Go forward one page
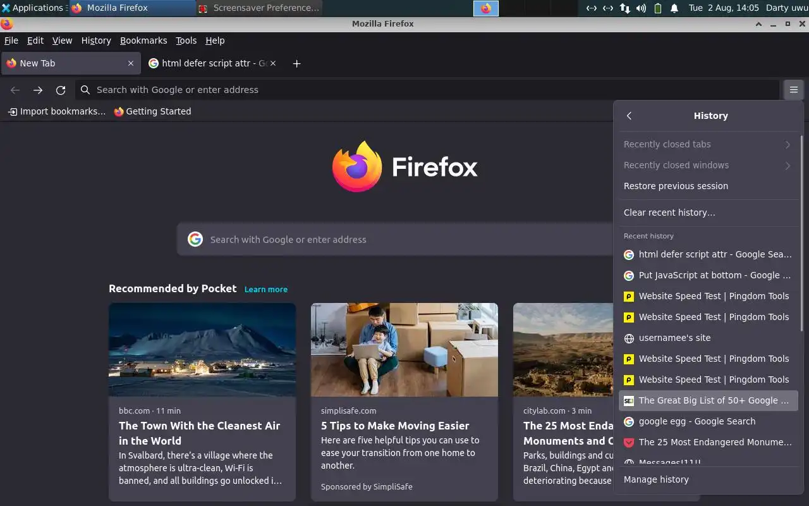The width and height of the screenshot is (809, 506). click(38, 90)
